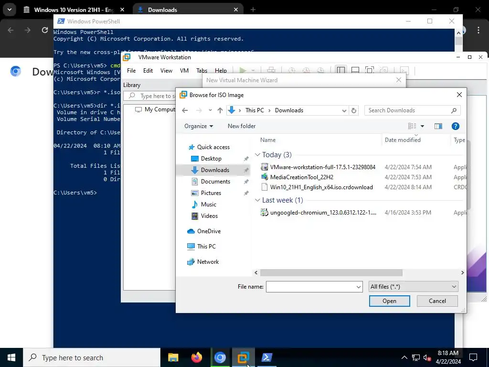The height and width of the screenshot is (367, 489).
Task: Open the View menu in VMware Workstation
Action: click(166, 71)
